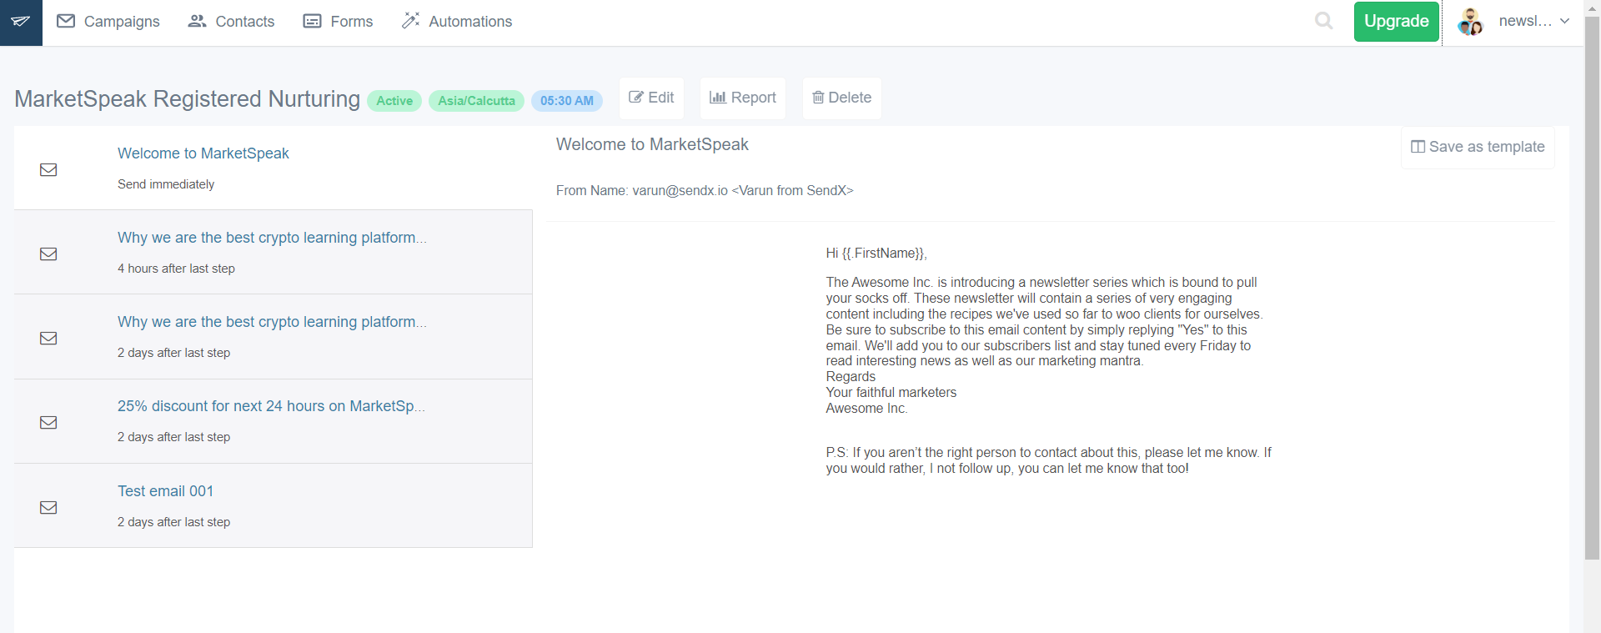Screen dimensions: 1601x633
Task: Click the user avatar picture
Action: tap(1470, 22)
